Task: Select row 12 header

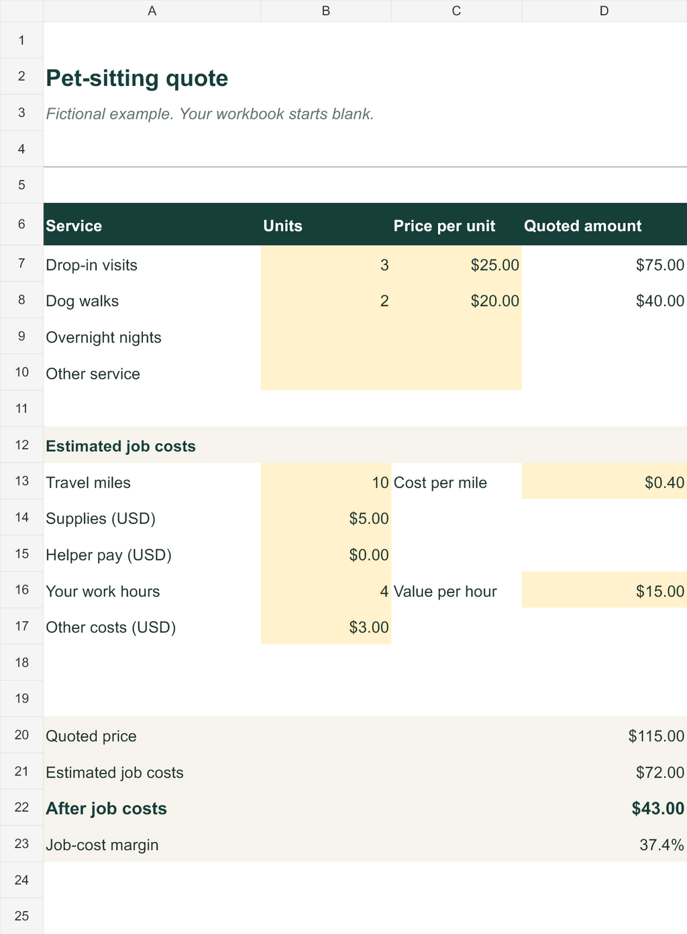Action: pos(21,445)
